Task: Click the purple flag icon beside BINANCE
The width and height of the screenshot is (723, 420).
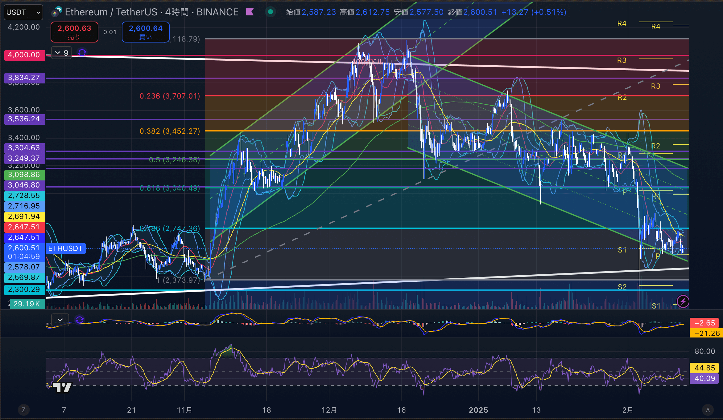Action: click(250, 12)
